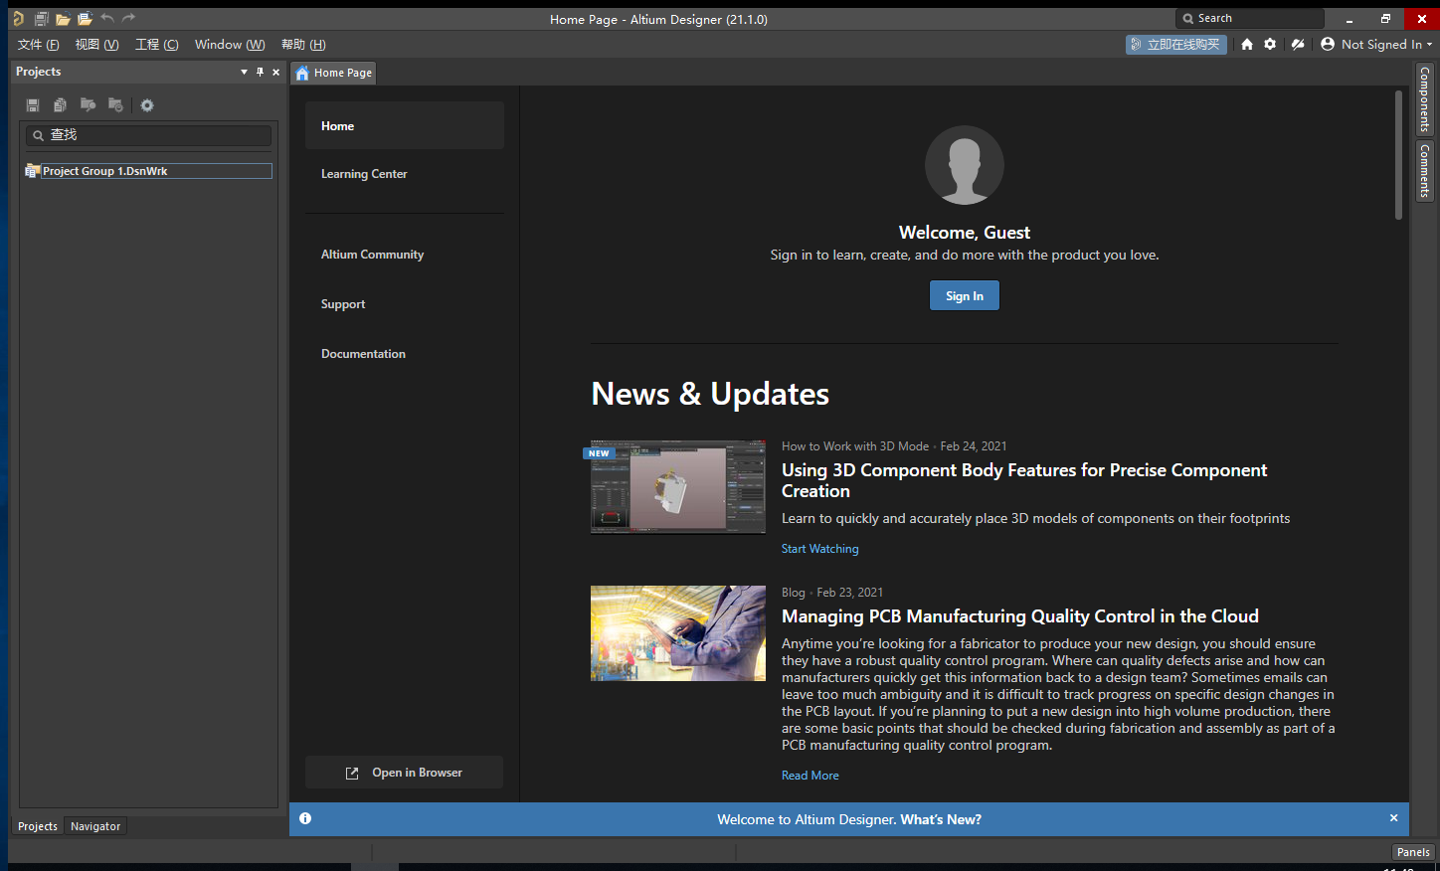Screen dimensions: 1440x871
Task: Click the Welcome, Guest heading text
Action: 965,232
